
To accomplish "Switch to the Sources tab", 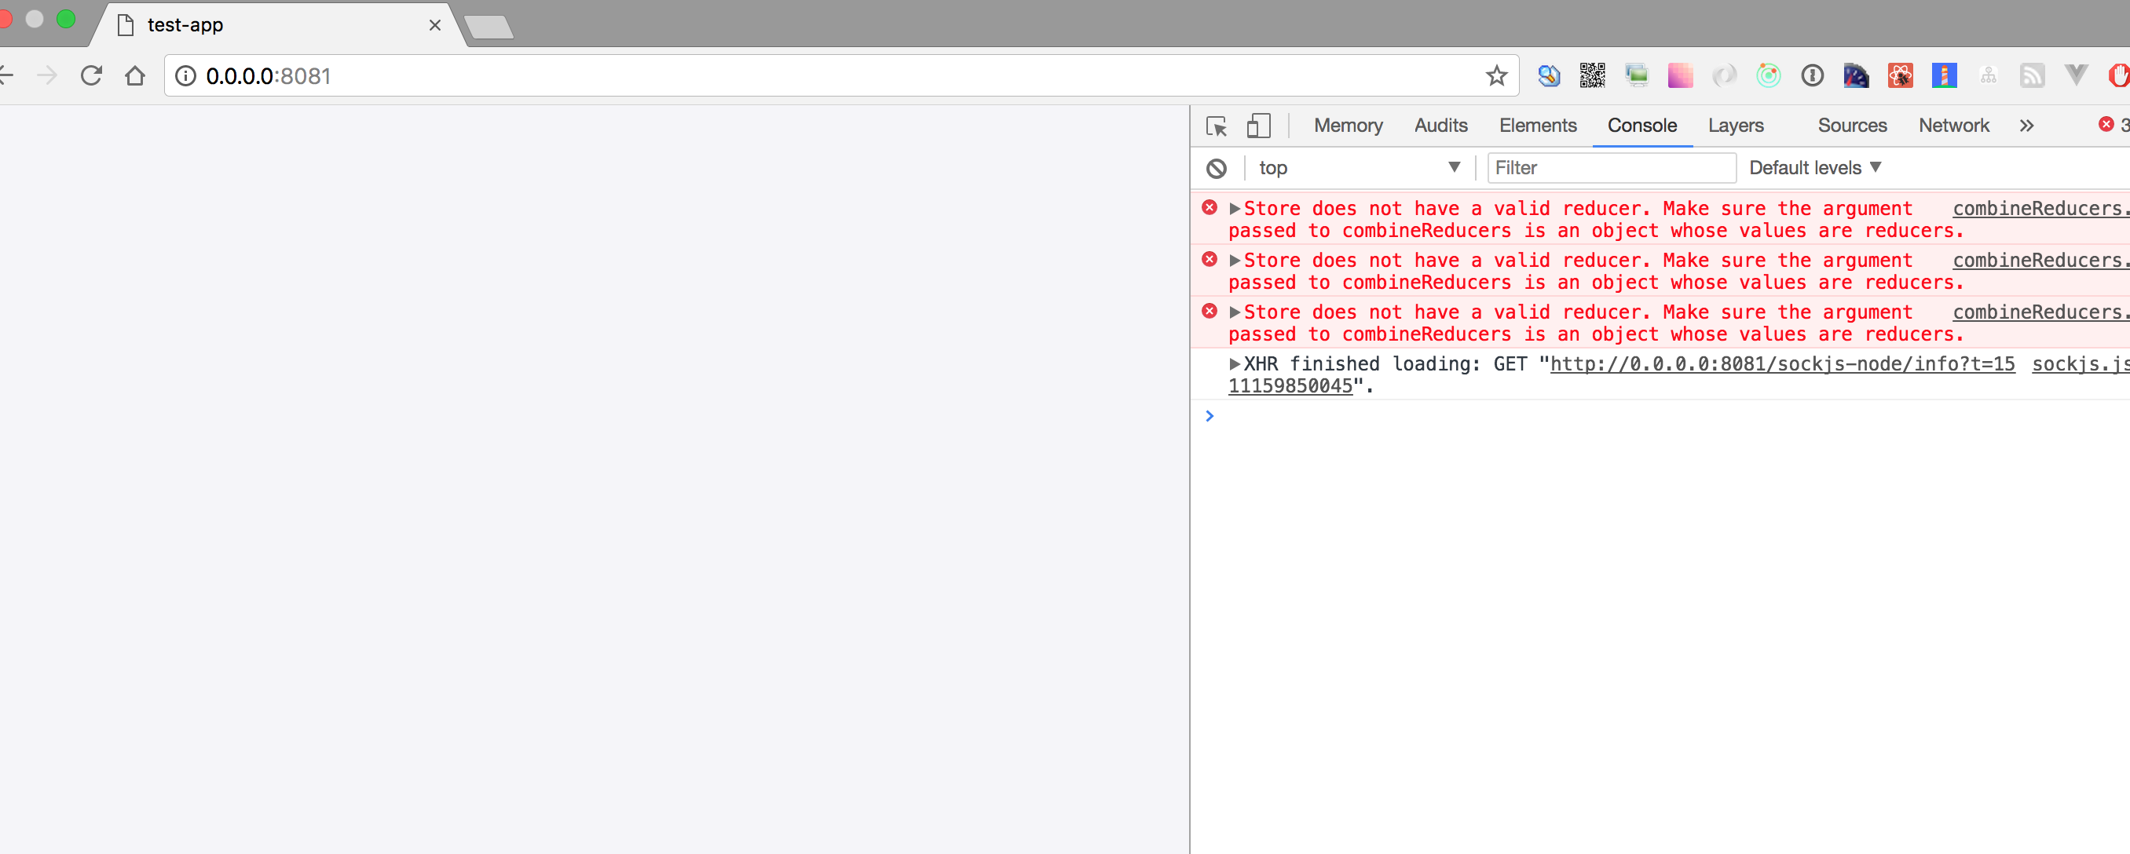I will tap(1852, 126).
